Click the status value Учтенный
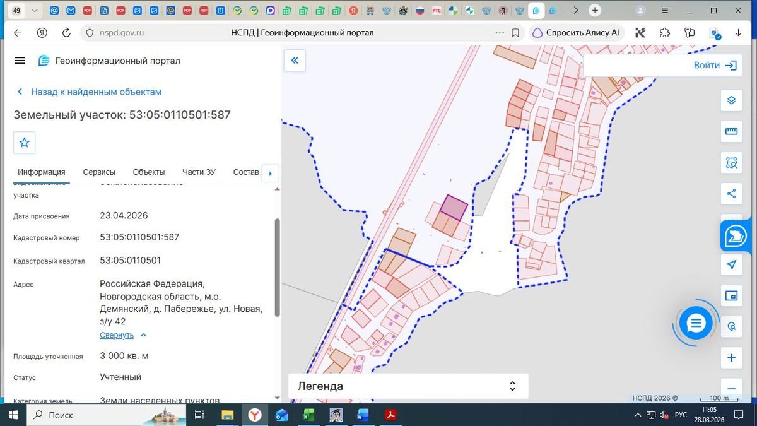This screenshot has width=757, height=426. 120,377
